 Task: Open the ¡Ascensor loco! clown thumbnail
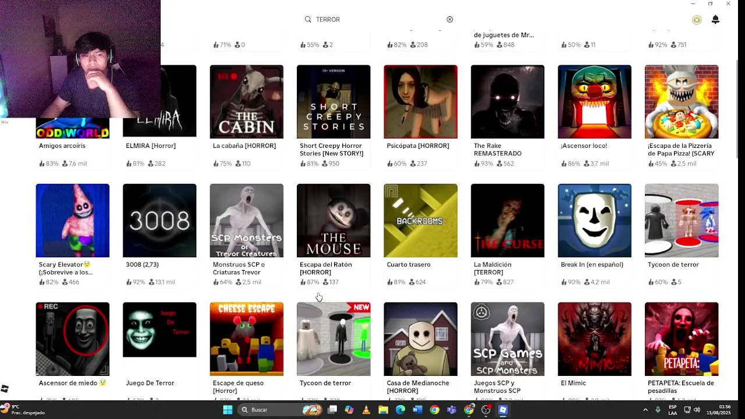[594, 102]
